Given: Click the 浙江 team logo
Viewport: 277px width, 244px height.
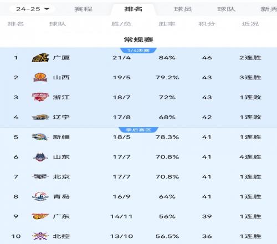Looking at the screenshot, I should click(x=40, y=97).
